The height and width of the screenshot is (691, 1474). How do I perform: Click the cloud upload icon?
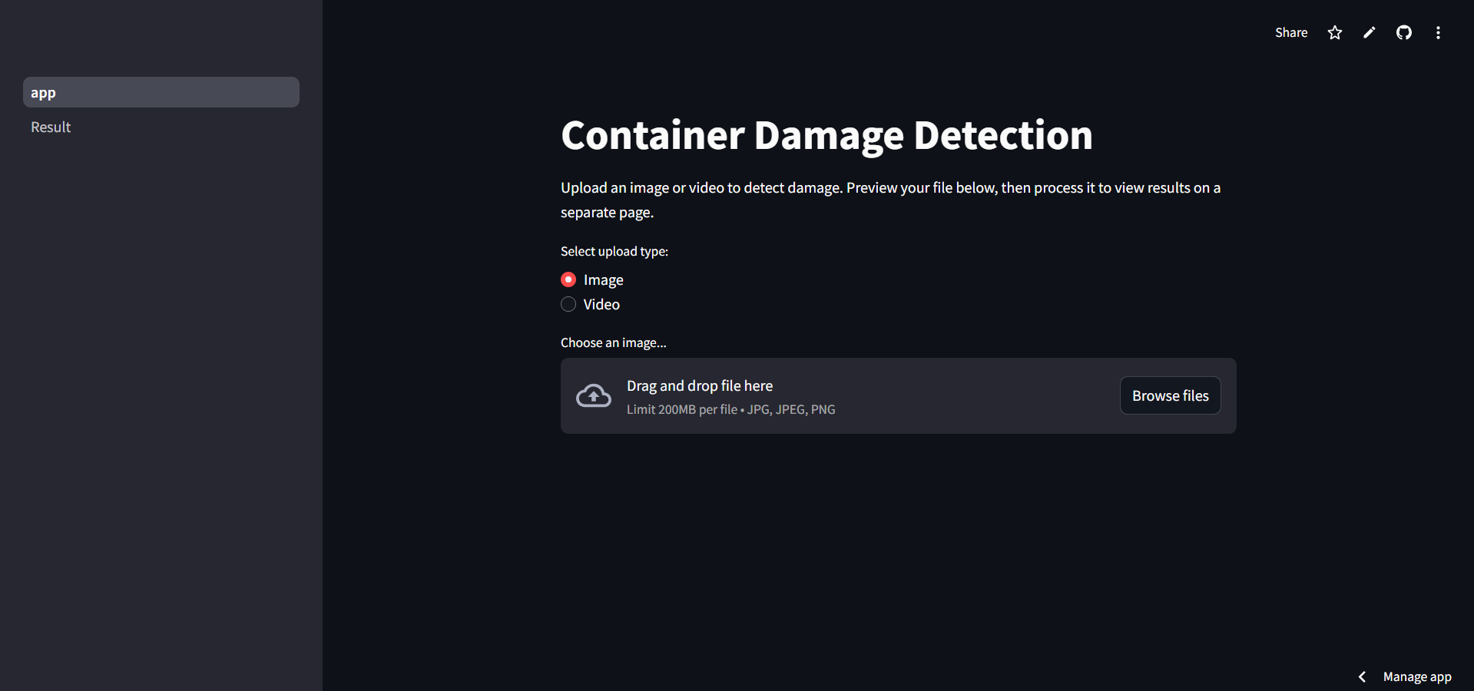click(594, 395)
